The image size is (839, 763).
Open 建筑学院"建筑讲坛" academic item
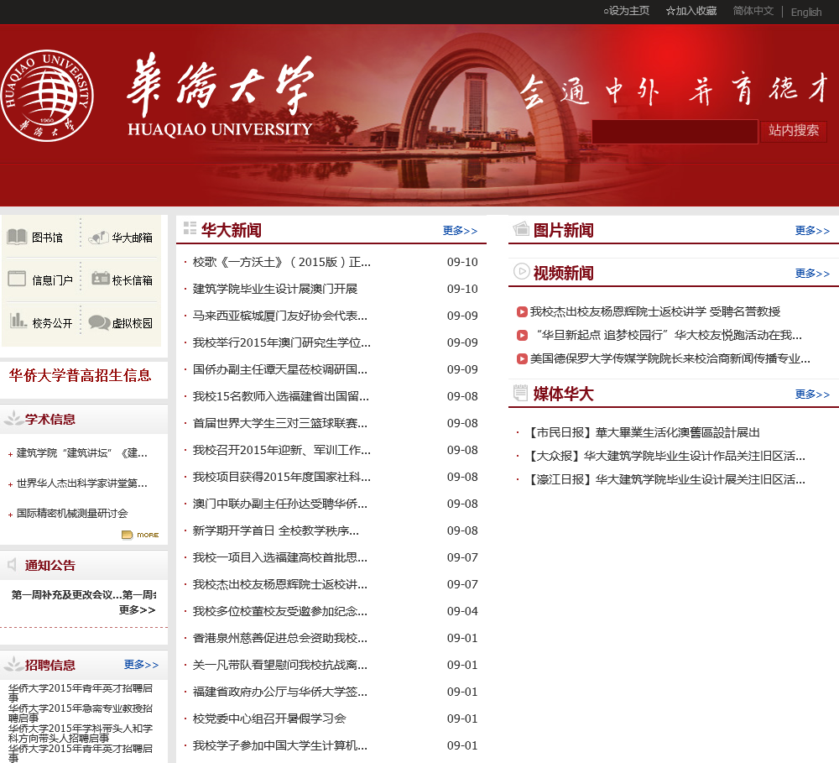(82, 453)
